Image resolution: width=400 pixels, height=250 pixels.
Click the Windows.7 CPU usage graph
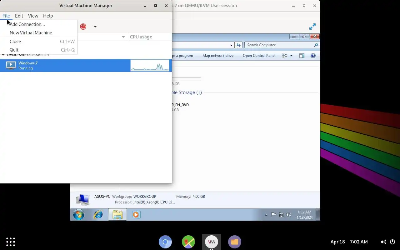pyautogui.click(x=150, y=65)
